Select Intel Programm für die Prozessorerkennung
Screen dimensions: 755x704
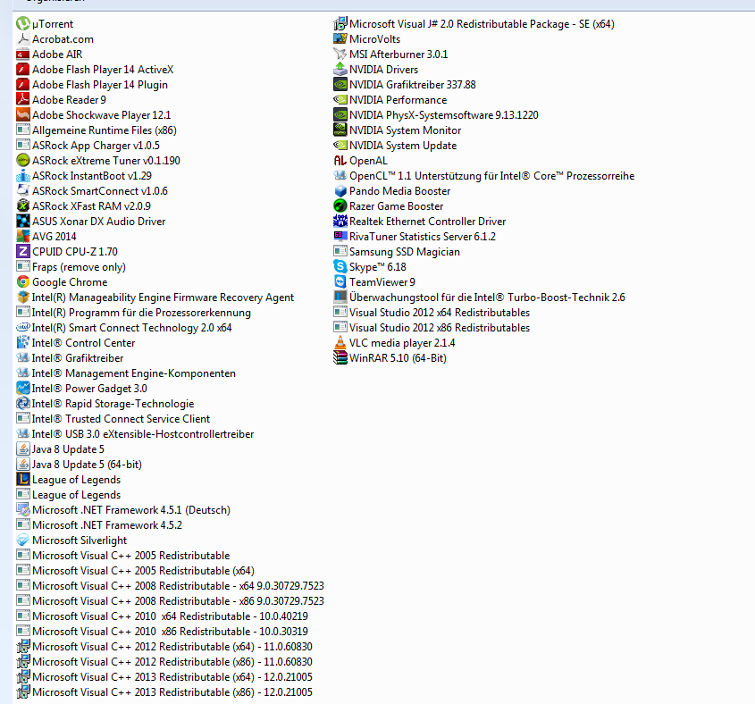coord(134,313)
